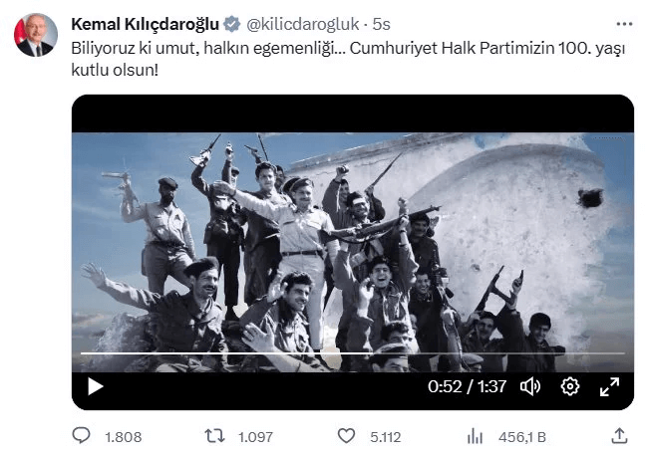Click the 0:52 / 1:37 time display
Image resolution: width=646 pixels, height=457 pixels.
coord(469,386)
